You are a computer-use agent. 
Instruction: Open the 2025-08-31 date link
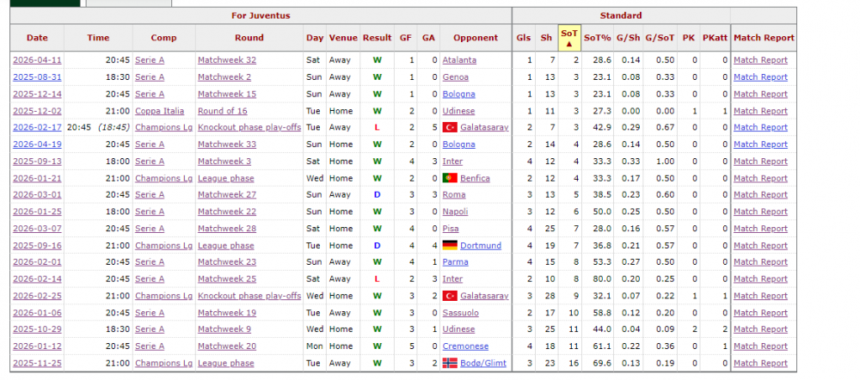37,77
